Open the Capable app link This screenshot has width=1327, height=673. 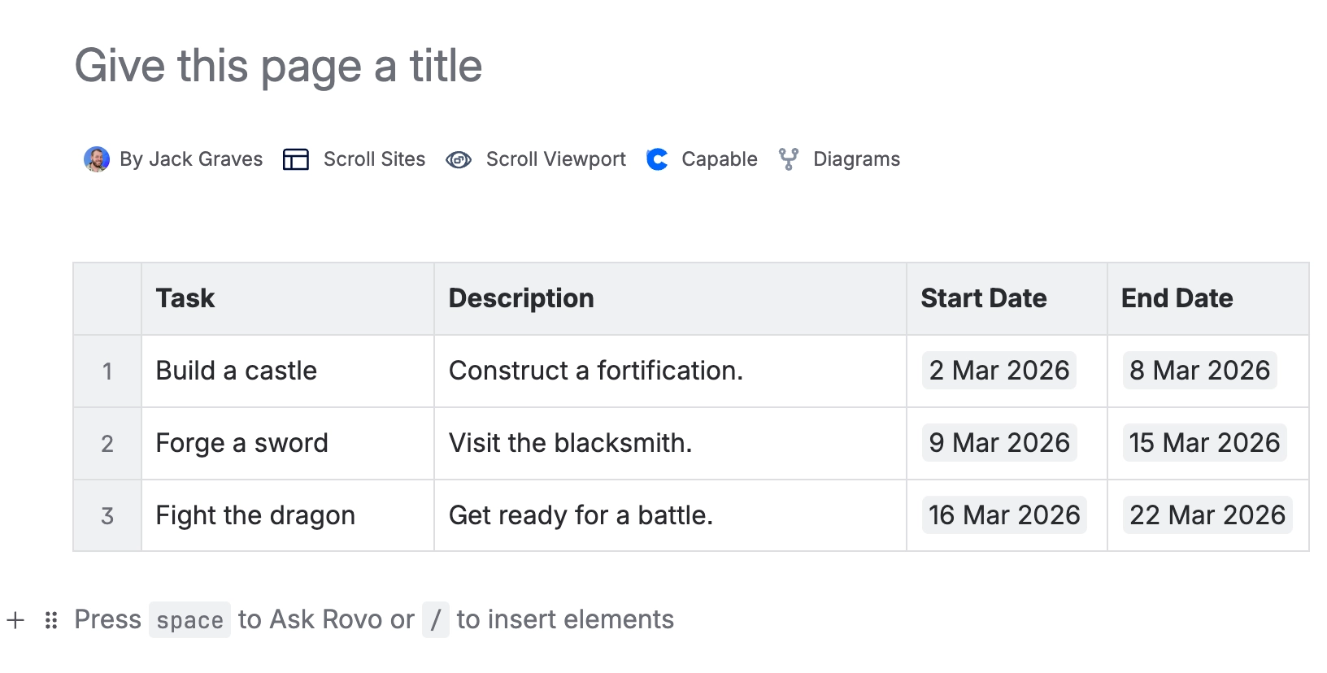719,159
